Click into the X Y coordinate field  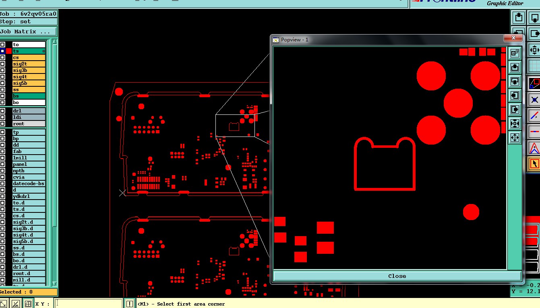(89, 304)
